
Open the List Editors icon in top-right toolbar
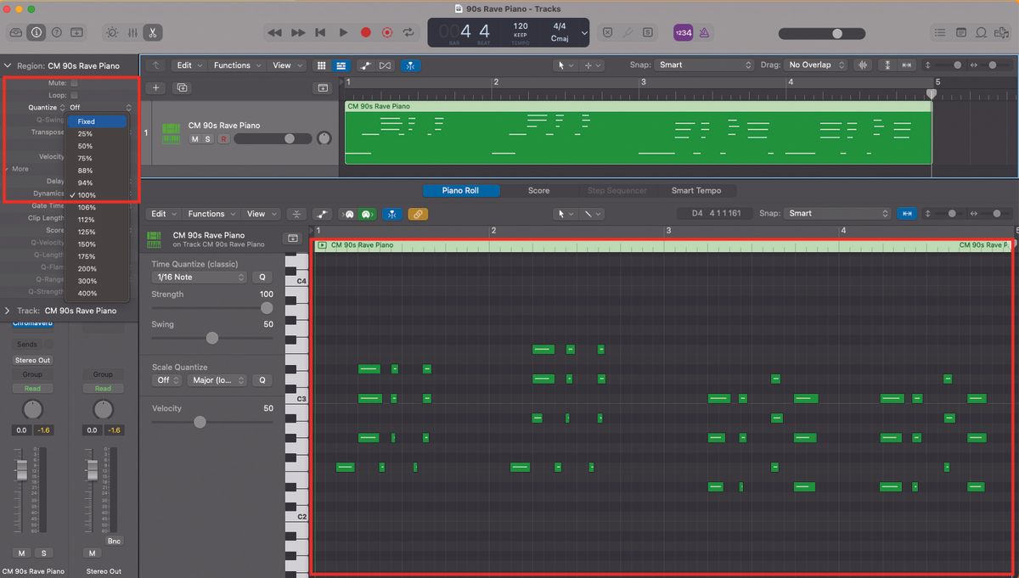coord(941,32)
